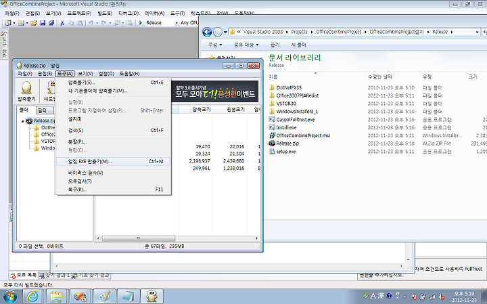Open the dropdown arrow next to Add New Item
Viewport: 487px width, 304px height.
pyautogui.click(x=26, y=23)
